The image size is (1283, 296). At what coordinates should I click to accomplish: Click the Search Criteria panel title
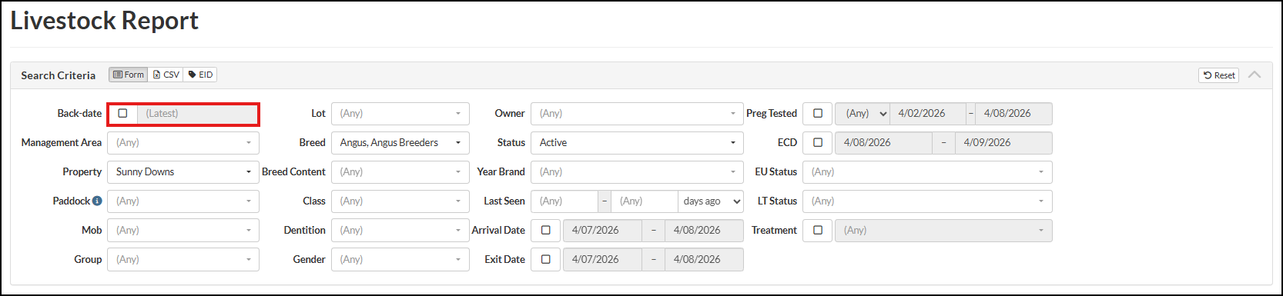click(59, 75)
